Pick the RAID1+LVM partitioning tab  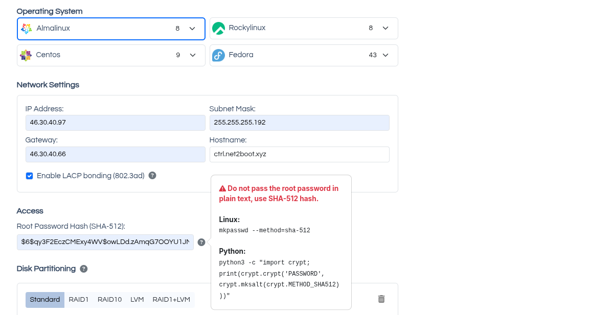[x=171, y=300]
